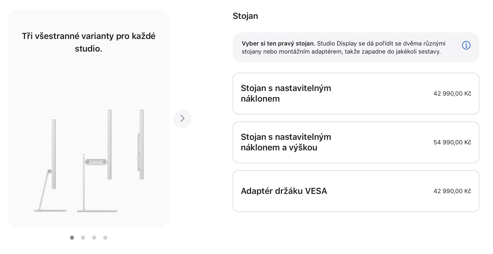Screen dimensions: 493x254
Task: Click the VESA-mounted display side-view image
Action: (141, 145)
